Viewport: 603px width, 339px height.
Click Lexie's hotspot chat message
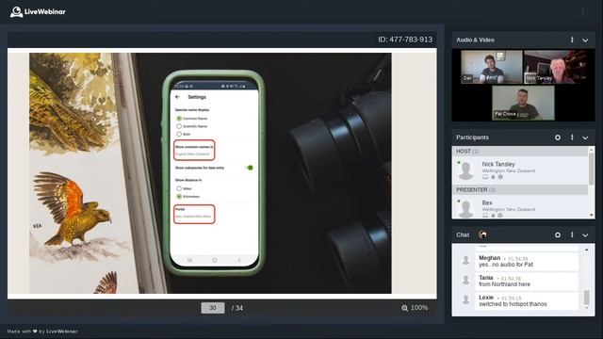pos(528,301)
